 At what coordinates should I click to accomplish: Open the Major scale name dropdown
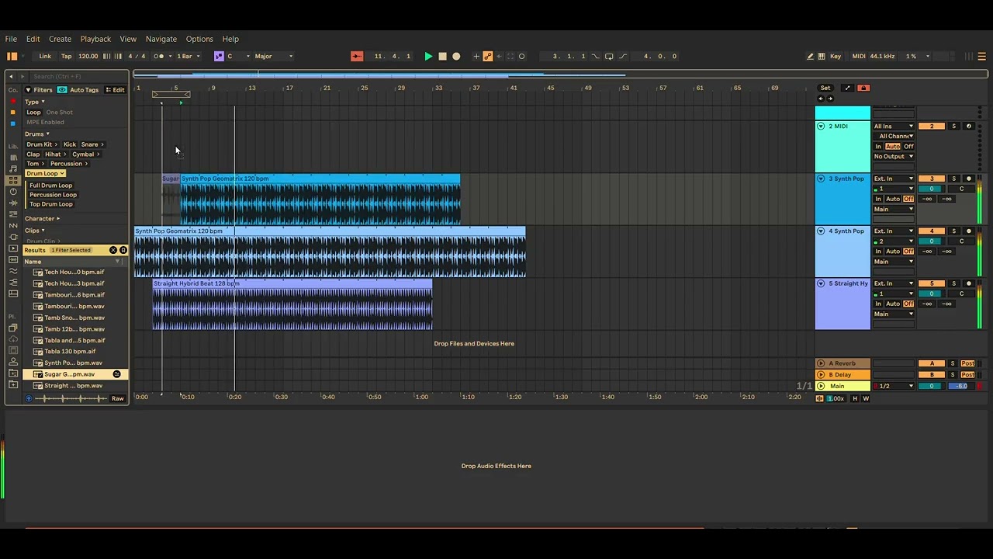pyautogui.click(x=274, y=56)
